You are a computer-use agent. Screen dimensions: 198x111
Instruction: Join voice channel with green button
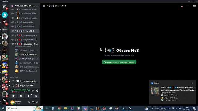[x=119, y=62]
